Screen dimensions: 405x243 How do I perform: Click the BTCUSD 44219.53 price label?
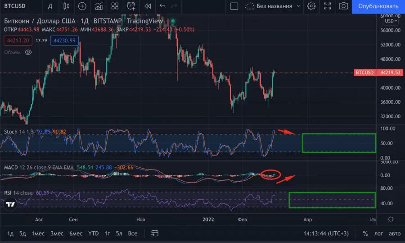[378, 73]
